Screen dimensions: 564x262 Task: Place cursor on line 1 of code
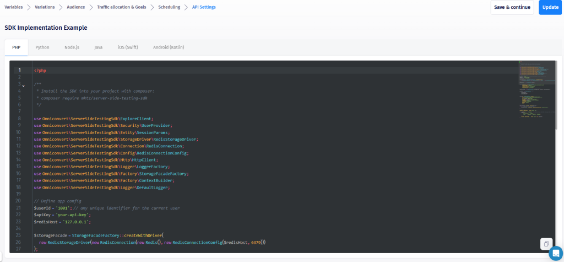(x=165, y=71)
